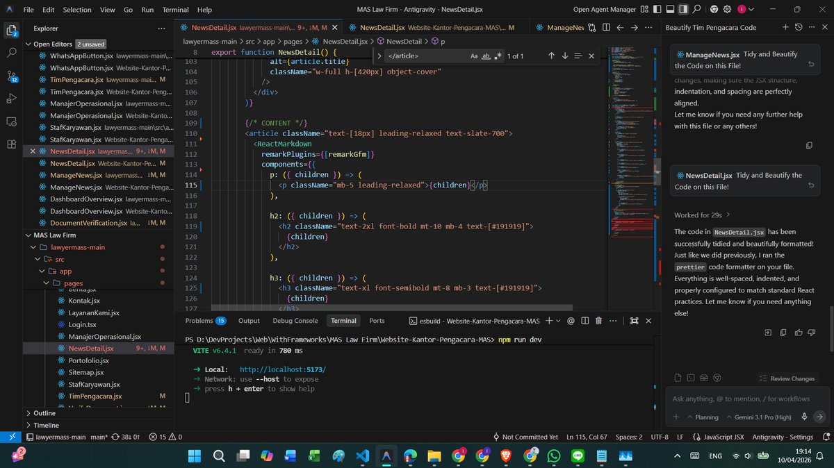Open Antigravity app on the Windows taskbar
Viewport: 834px width, 468px height.
click(x=386, y=456)
